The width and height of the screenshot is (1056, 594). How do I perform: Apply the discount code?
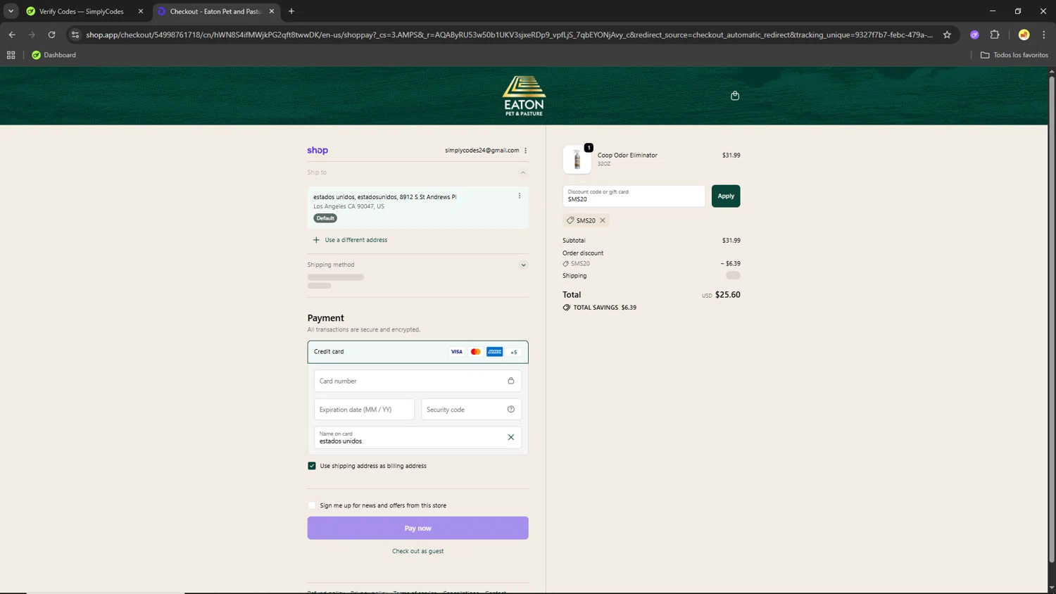point(726,196)
